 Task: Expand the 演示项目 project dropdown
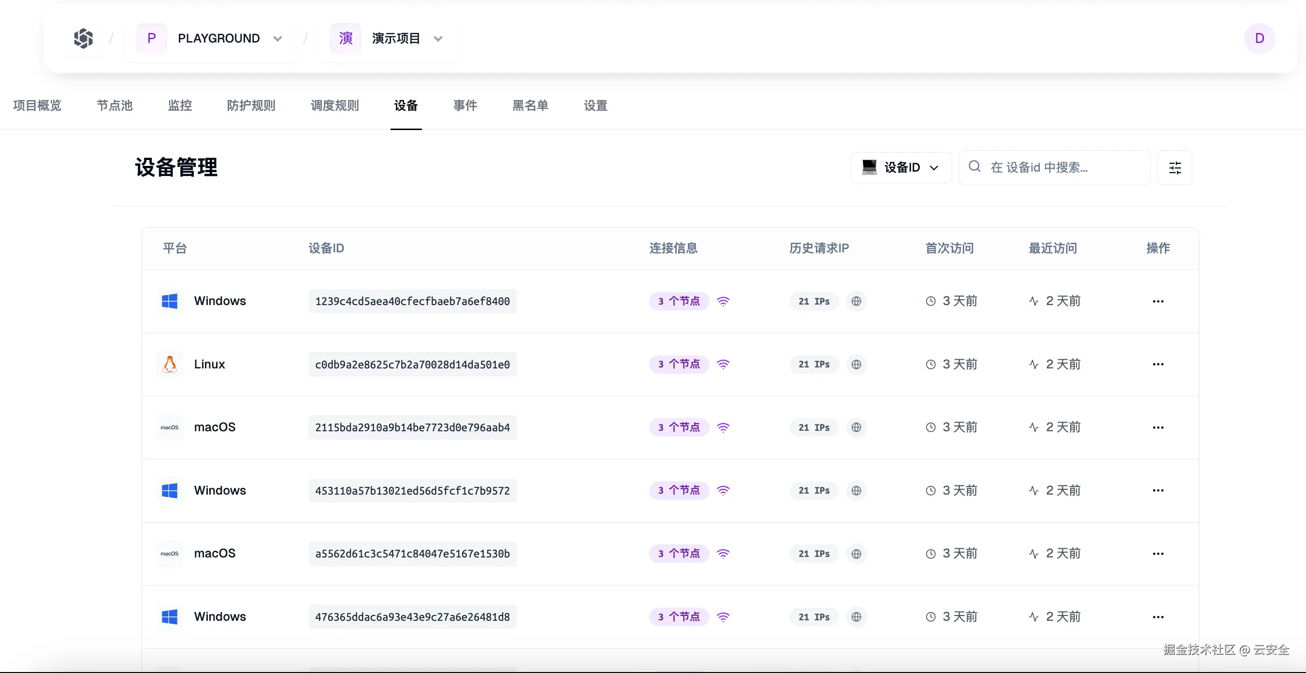coord(438,39)
